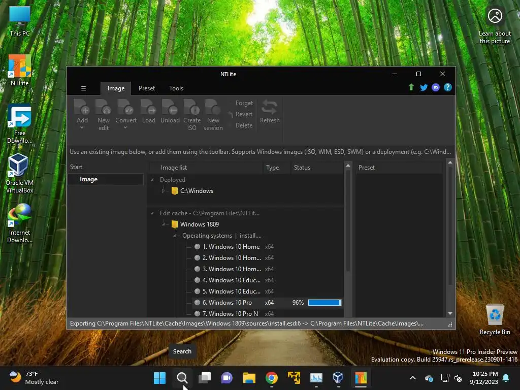Image resolution: width=520 pixels, height=390 pixels.
Task: Click the New edit toolbar icon
Action: 103,108
